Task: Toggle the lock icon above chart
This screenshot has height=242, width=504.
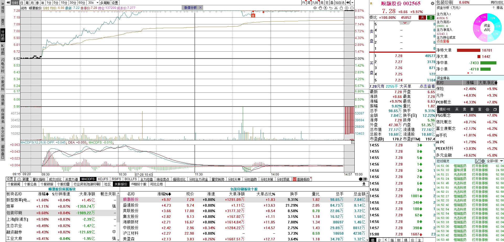Action: tap(341, 8)
